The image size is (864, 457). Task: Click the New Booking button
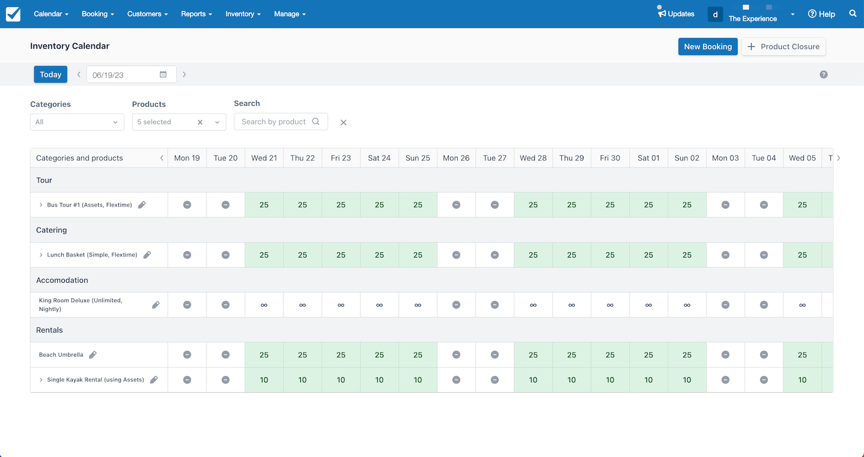click(708, 46)
